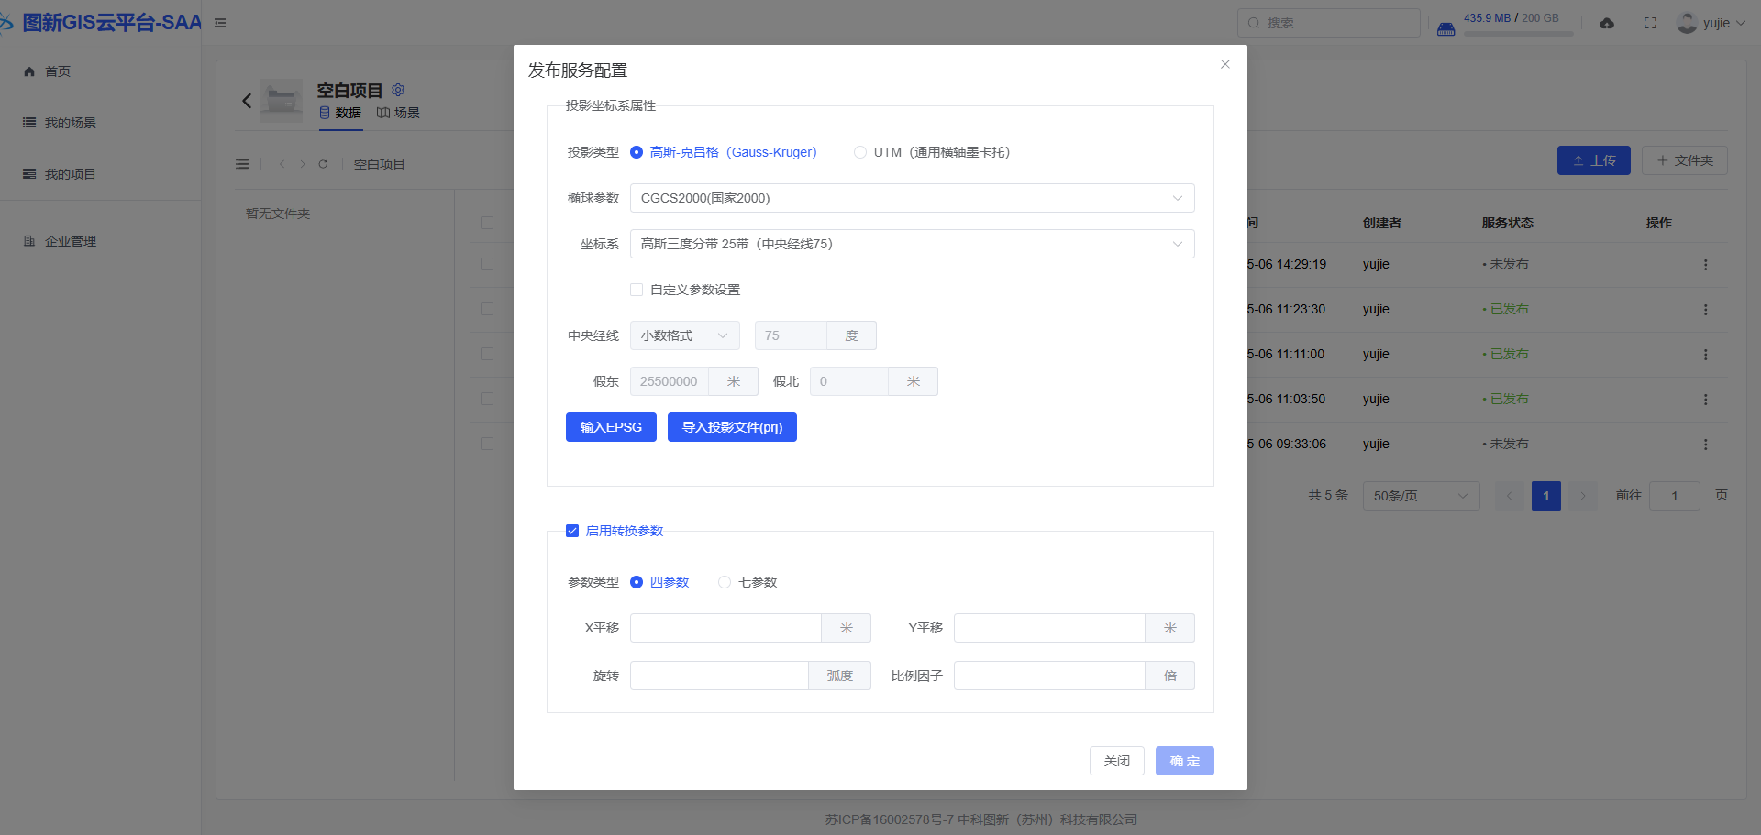
Task: Switch to the 场景 tab
Action: tap(398, 113)
